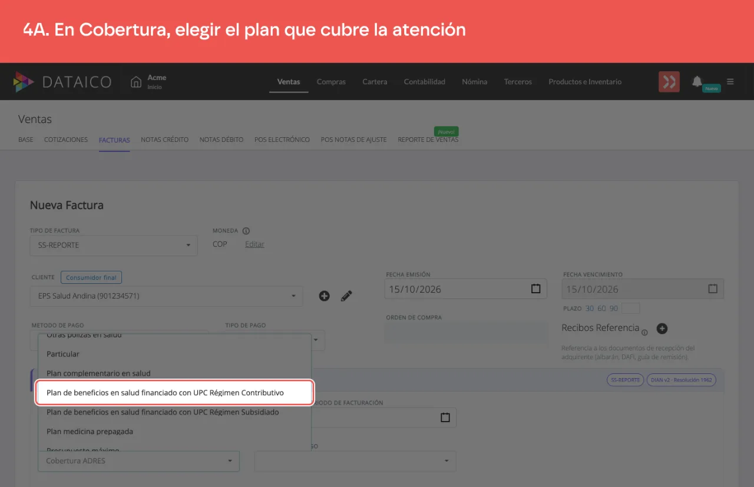754x487 pixels.
Task: Switch to BASE tab
Action: [26, 140]
